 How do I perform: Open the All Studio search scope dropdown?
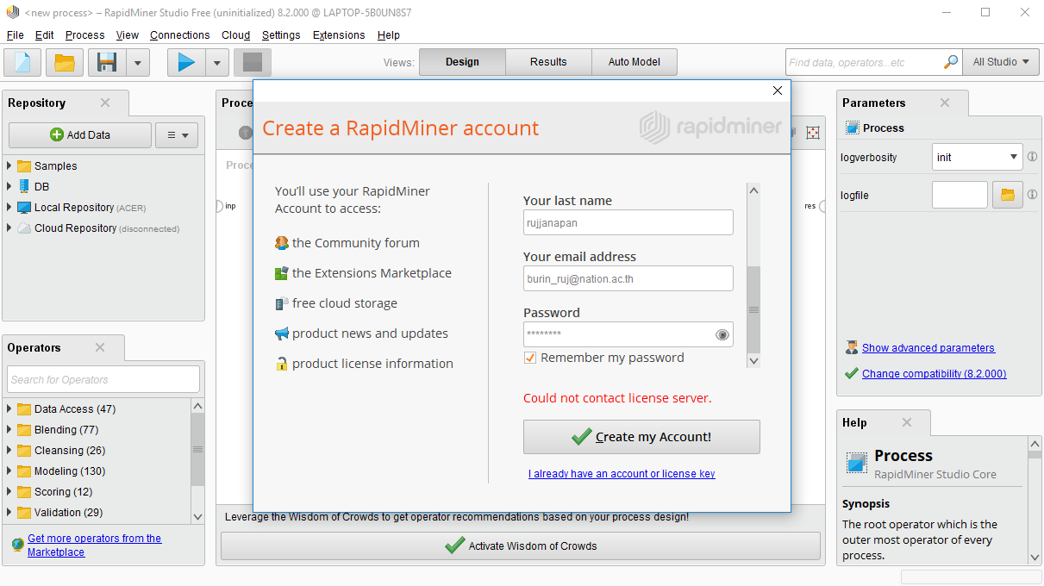click(1000, 62)
